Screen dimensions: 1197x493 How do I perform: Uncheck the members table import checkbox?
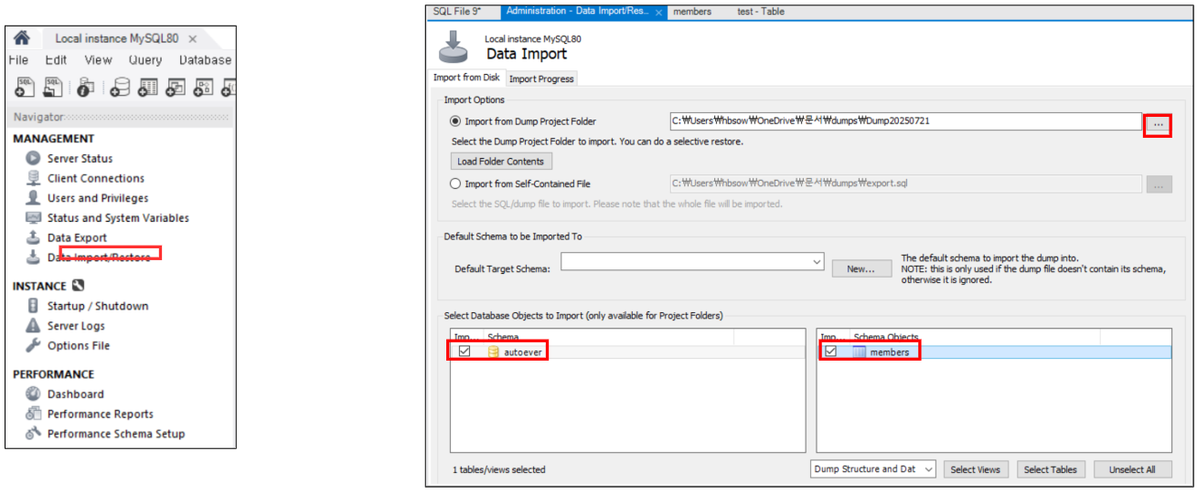[x=831, y=351]
